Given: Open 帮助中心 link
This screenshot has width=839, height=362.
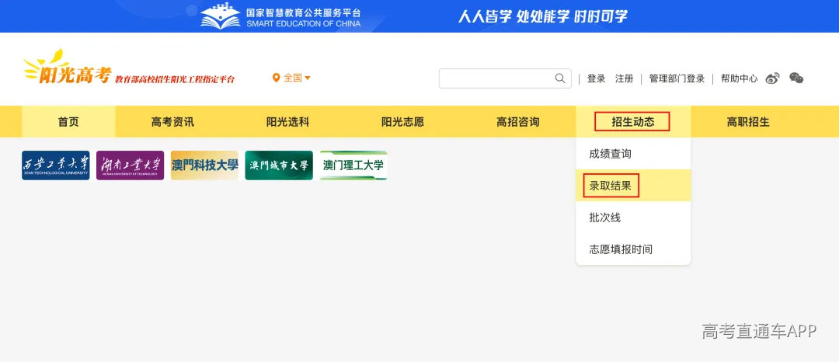Looking at the screenshot, I should pyautogui.click(x=739, y=78).
